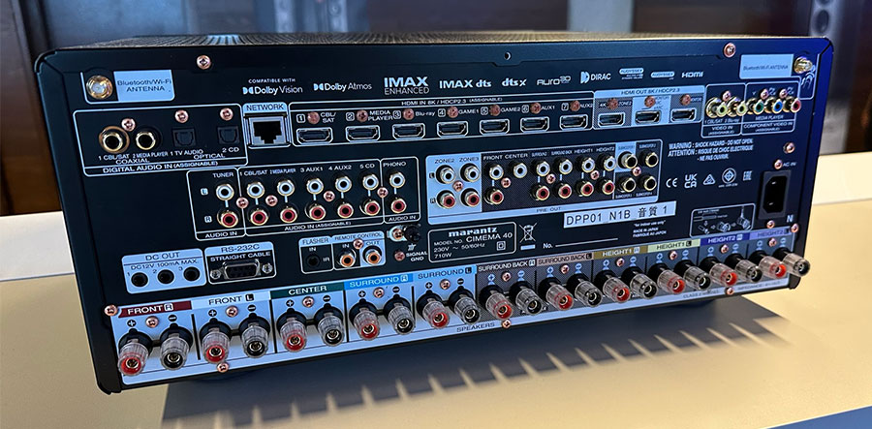
Task: Click the crossed-out wheelie bin symbol
Action: pos(529,231)
